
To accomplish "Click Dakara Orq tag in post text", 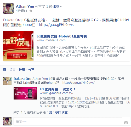I will tap(12, 20).
